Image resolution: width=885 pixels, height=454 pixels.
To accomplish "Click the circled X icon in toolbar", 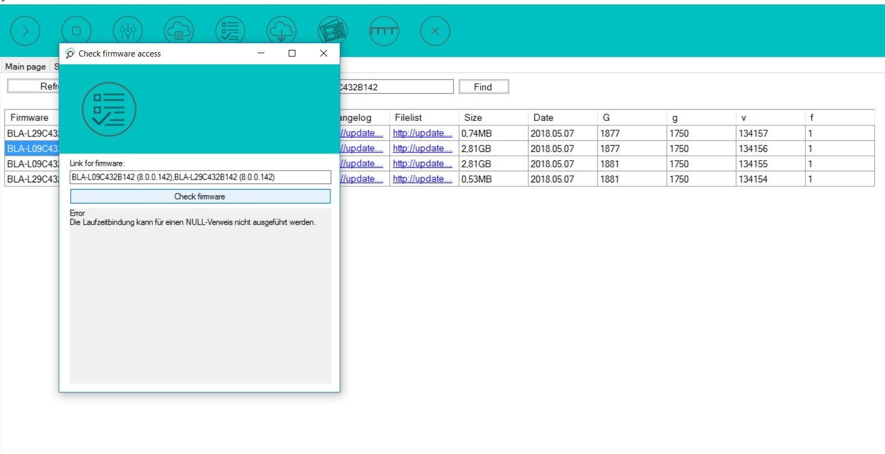I will pyautogui.click(x=436, y=31).
